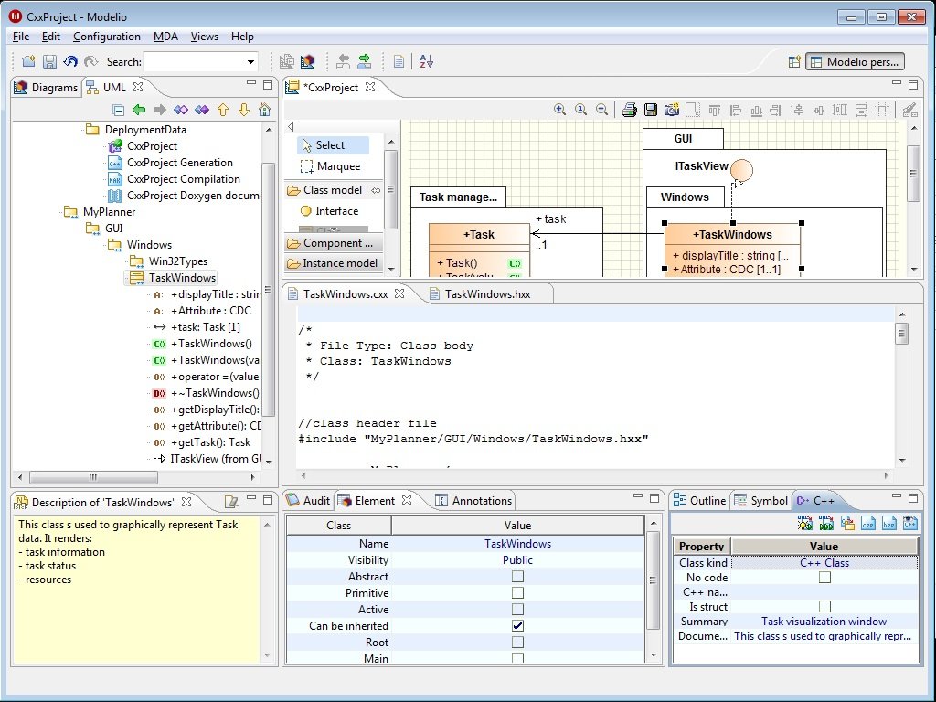This screenshot has height=702, width=936.
Task: Click the diagram snapshot camera icon
Action: 672,110
